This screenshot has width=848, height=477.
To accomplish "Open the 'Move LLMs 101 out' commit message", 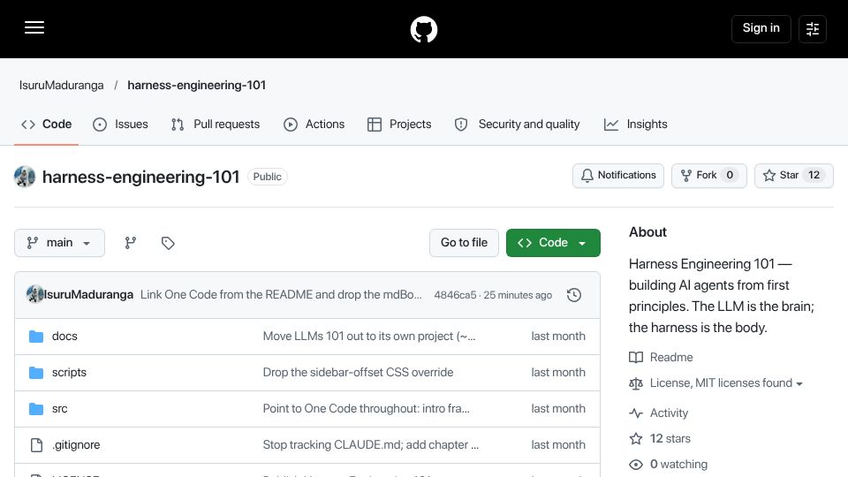I will [x=369, y=337].
